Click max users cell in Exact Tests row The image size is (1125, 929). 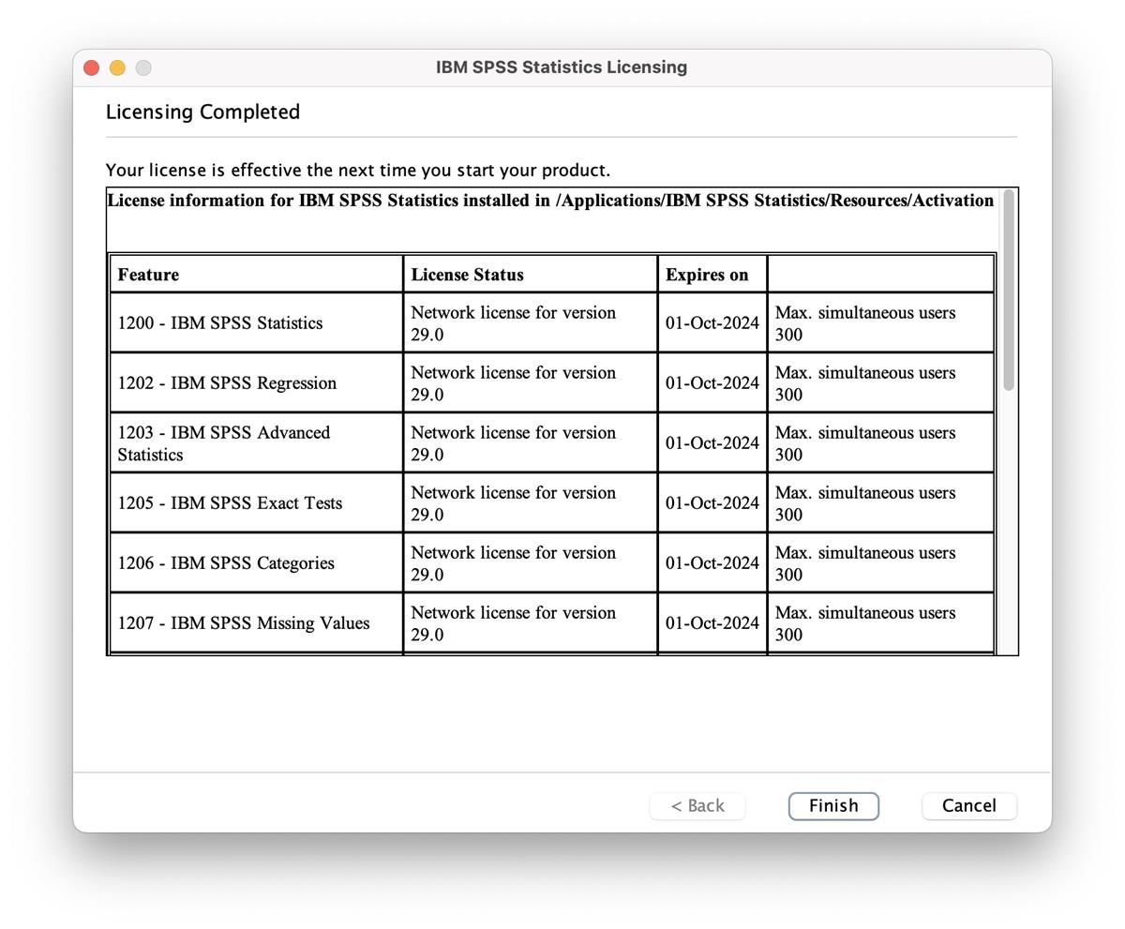(880, 502)
